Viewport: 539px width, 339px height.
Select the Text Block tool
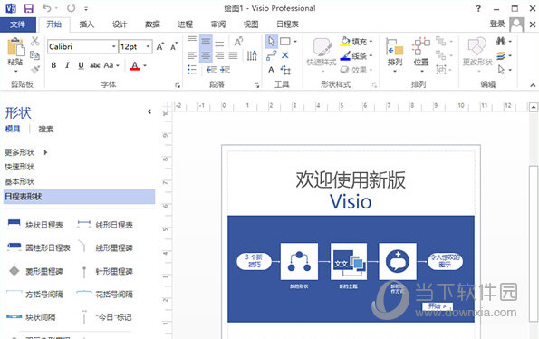click(285, 70)
